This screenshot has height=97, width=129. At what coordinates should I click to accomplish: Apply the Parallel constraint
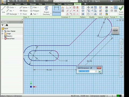(67, 11)
